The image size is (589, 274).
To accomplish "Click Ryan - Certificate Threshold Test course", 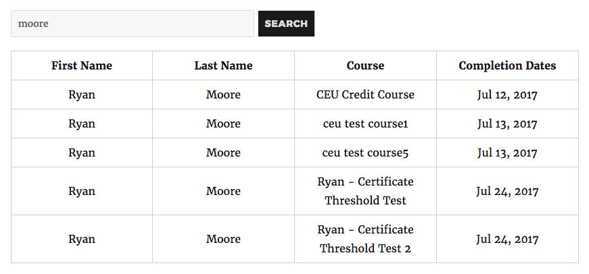I will [365, 191].
